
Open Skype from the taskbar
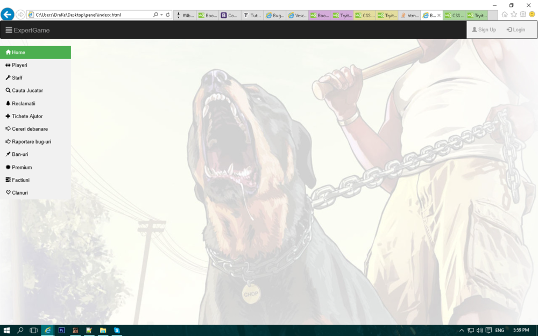click(x=117, y=330)
